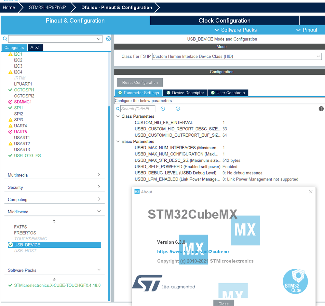Viewport: 325px width, 306px height.
Task: Click the CUSTOM_HID_FS_BINTERVAL value 1
Action: tap(223, 123)
